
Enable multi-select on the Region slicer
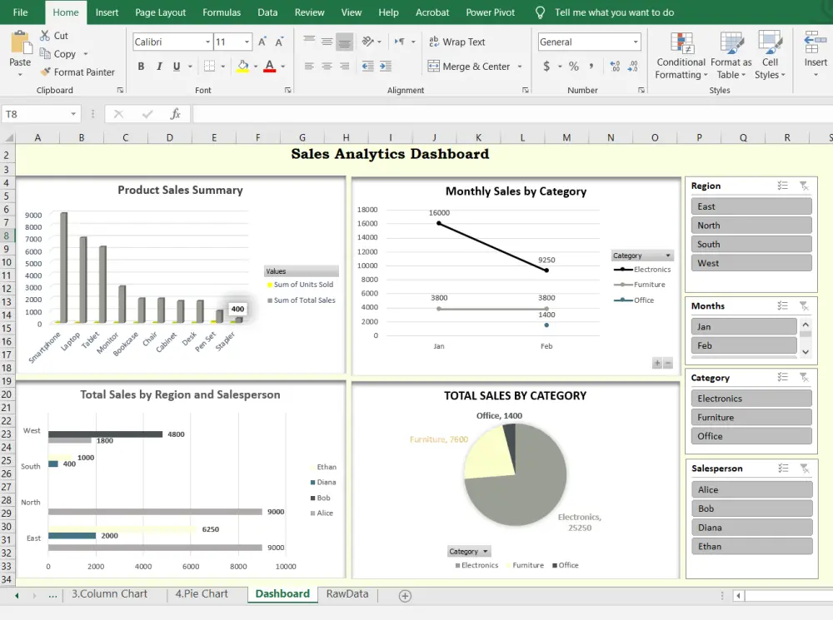pyautogui.click(x=784, y=185)
